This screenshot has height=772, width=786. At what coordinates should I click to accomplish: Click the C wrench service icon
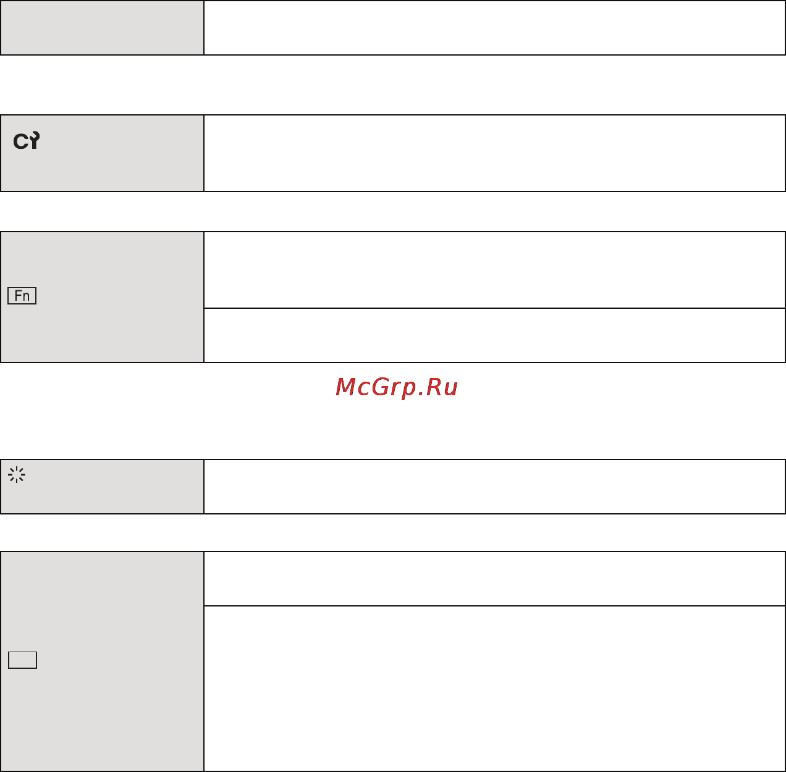tap(27, 141)
